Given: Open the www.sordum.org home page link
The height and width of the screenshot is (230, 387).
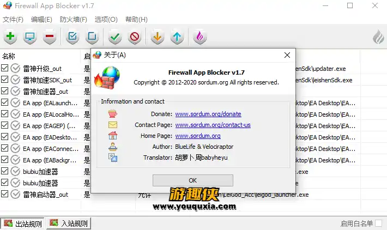Looking at the screenshot, I should [x=198, y=136].
